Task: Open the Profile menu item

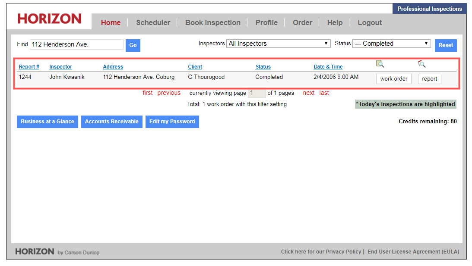Action: [x=266, y=23]
